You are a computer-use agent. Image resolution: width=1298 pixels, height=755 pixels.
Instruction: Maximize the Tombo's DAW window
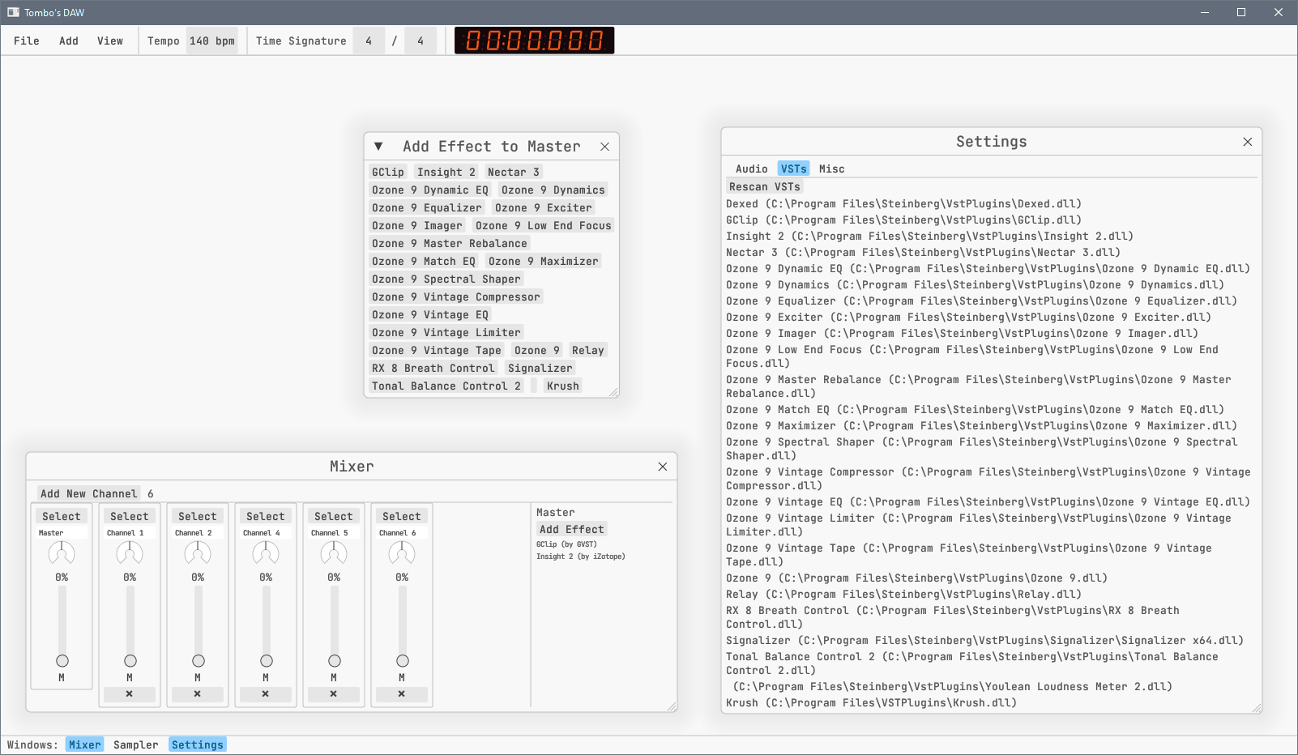(x=1241, y=12)
